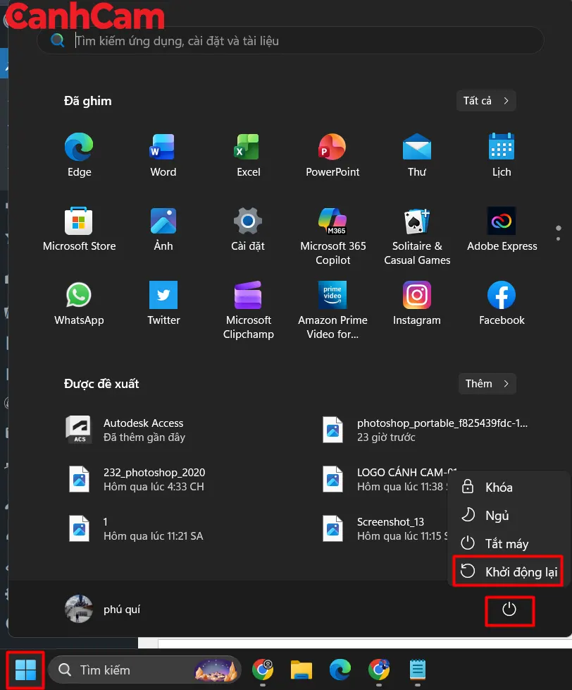Image resolution: width=572 pixels, height=690 pixels.
Task: Expand Thêm in the suggested section
Action: click(487, 383)
